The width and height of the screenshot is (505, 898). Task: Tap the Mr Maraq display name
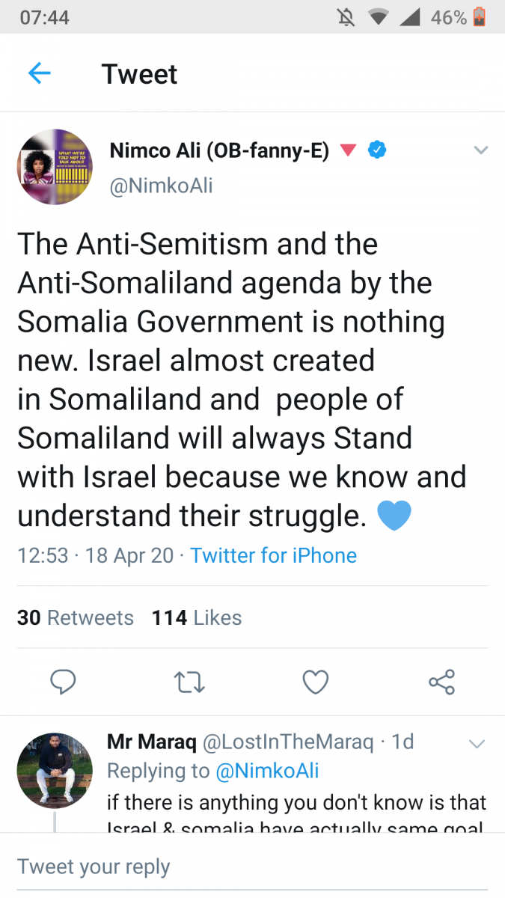151,742
